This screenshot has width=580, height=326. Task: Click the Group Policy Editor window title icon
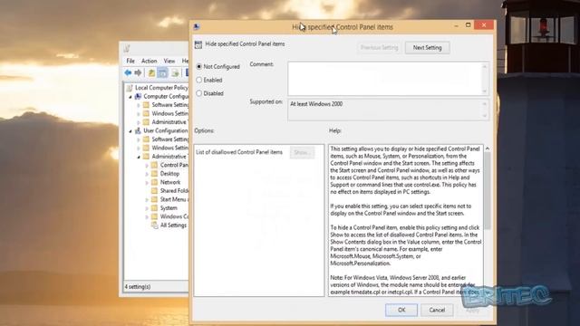[127, 48]
